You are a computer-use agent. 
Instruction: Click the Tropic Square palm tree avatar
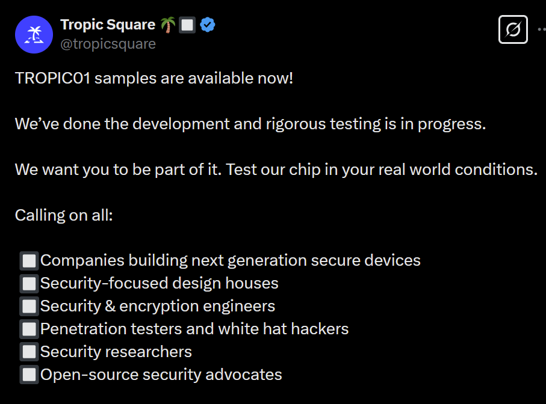34,35
